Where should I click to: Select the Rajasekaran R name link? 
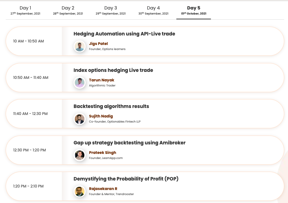click(103, 189)
